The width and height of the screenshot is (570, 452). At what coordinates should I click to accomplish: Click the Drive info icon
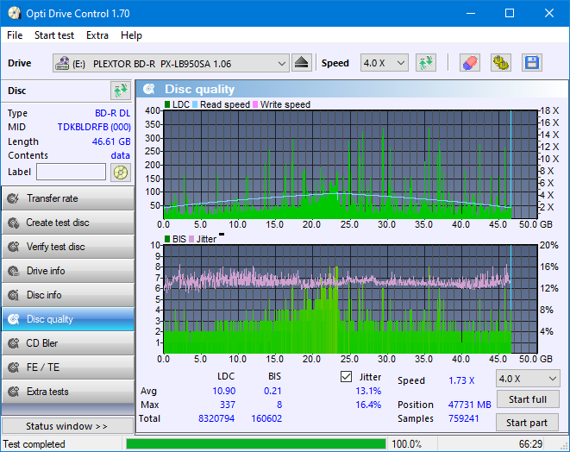pyautogui.click(x=14, y=271)
